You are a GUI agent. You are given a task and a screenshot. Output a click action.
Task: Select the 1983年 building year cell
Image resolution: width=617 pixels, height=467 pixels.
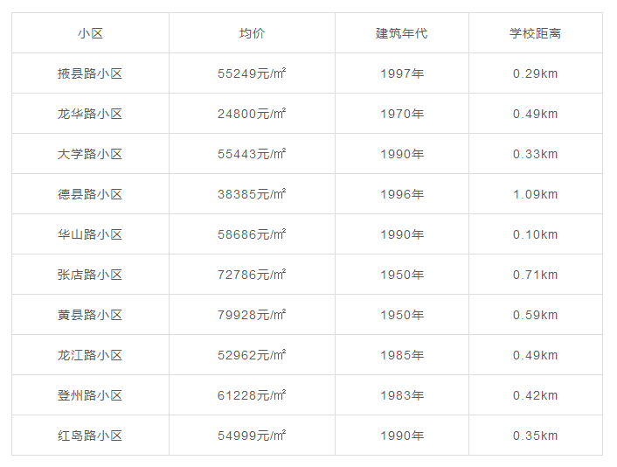point(402,395)
